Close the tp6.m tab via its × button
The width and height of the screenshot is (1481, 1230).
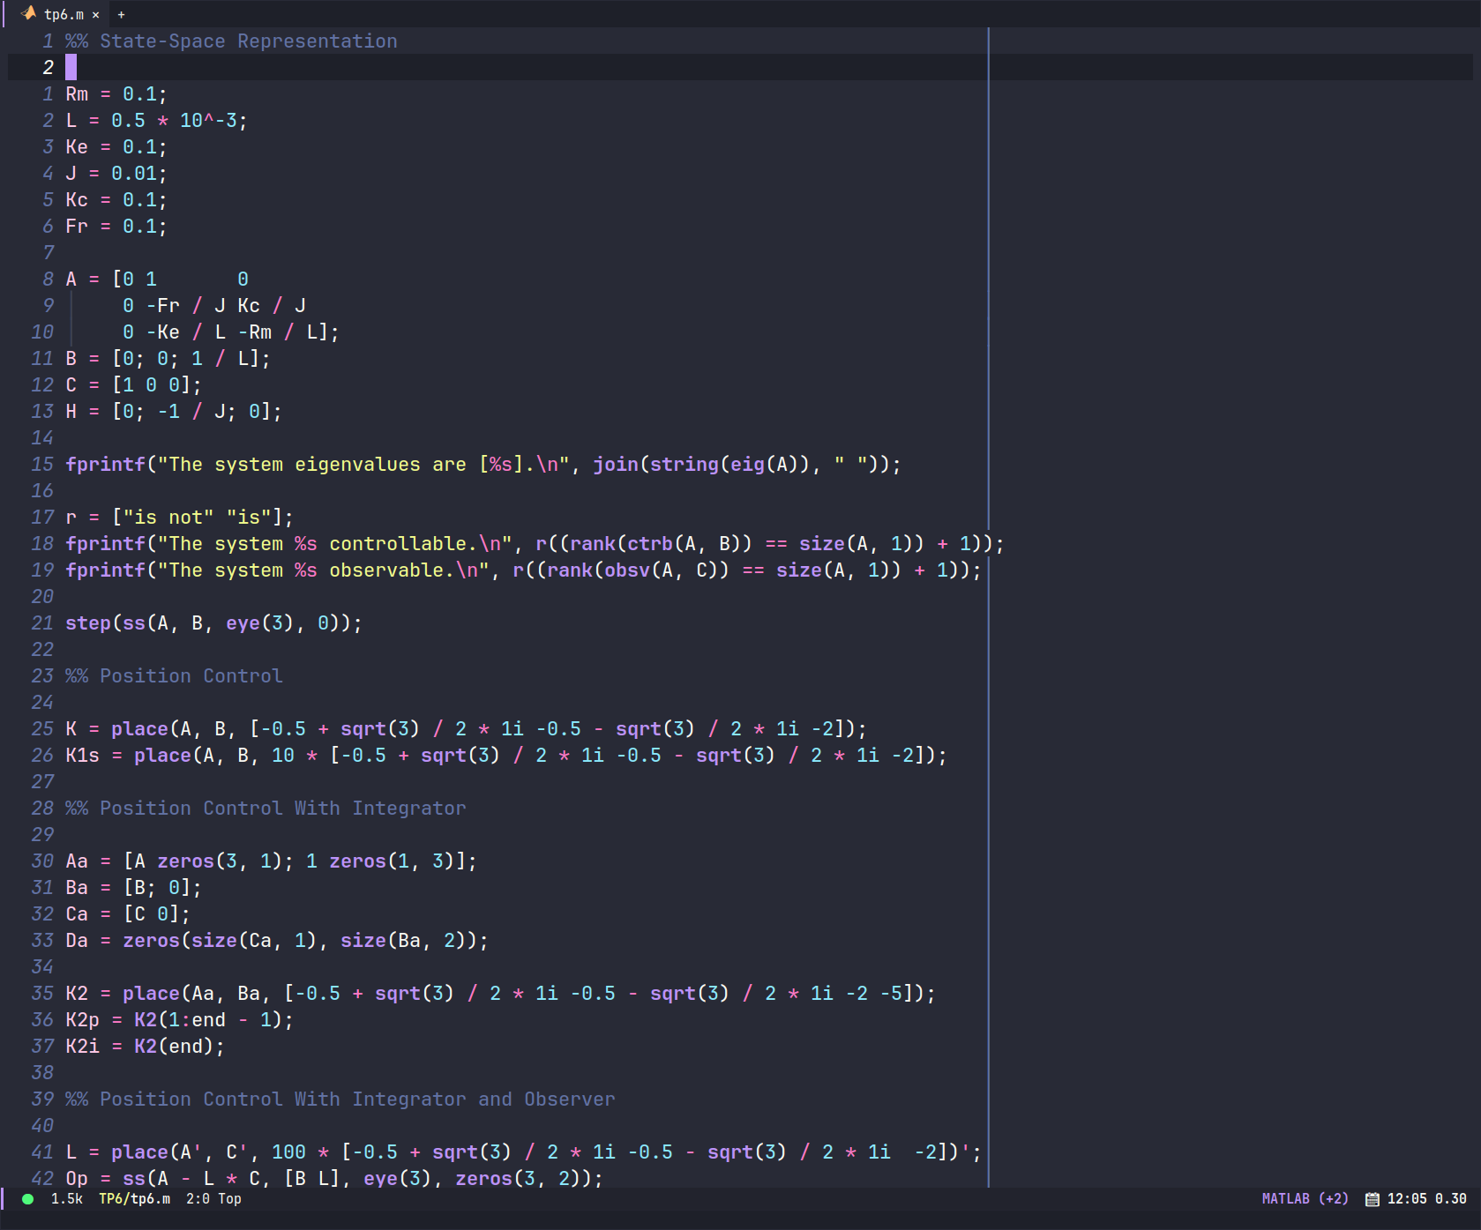96,14
